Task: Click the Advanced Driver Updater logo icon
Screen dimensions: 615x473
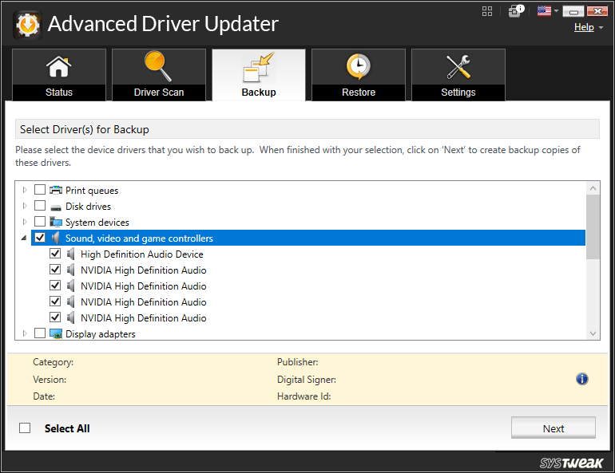Action: pyautogui.click(x=27, y=25)
